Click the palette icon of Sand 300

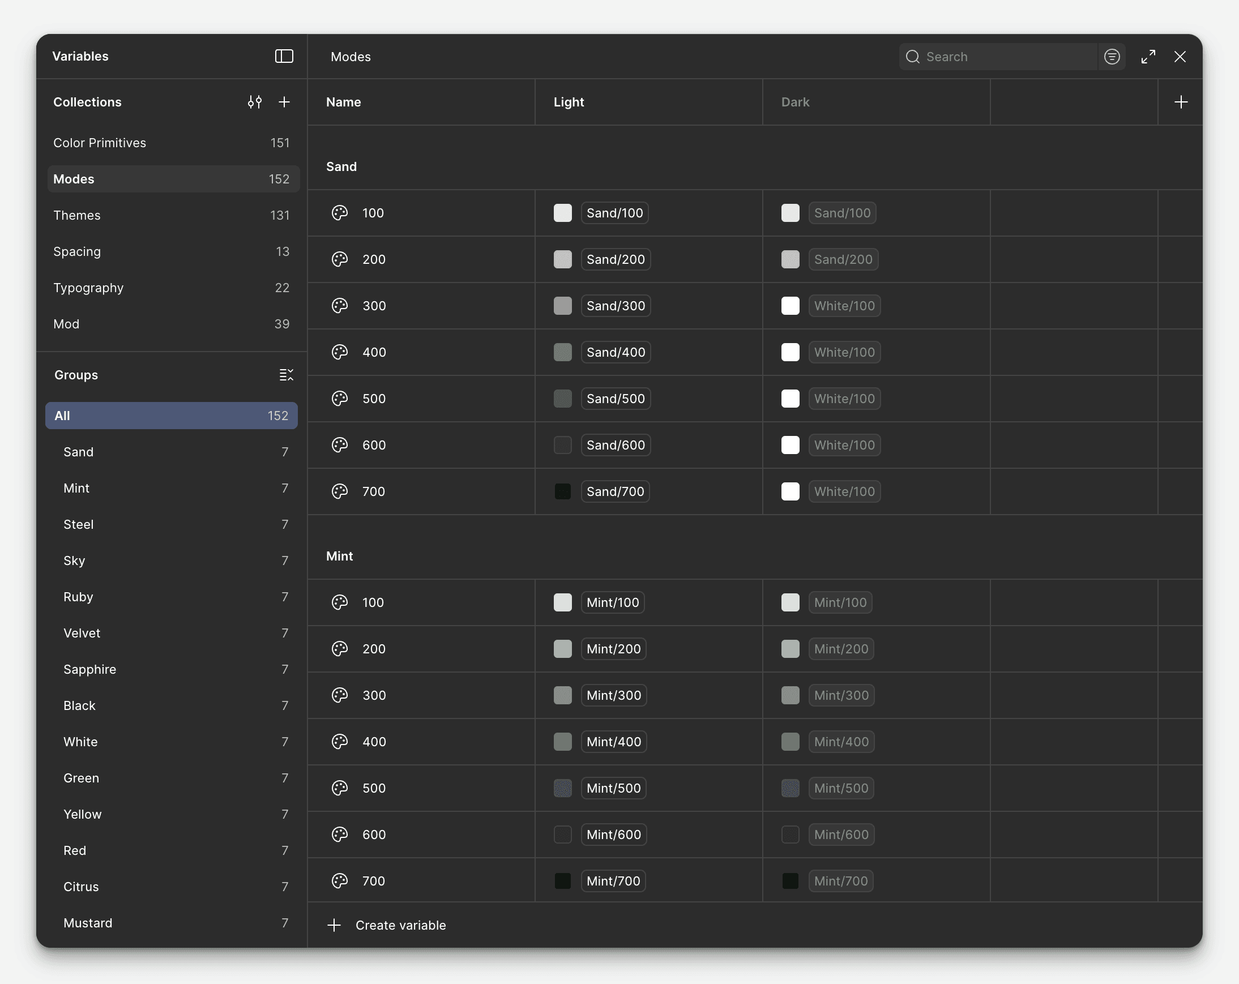(340, 306)
